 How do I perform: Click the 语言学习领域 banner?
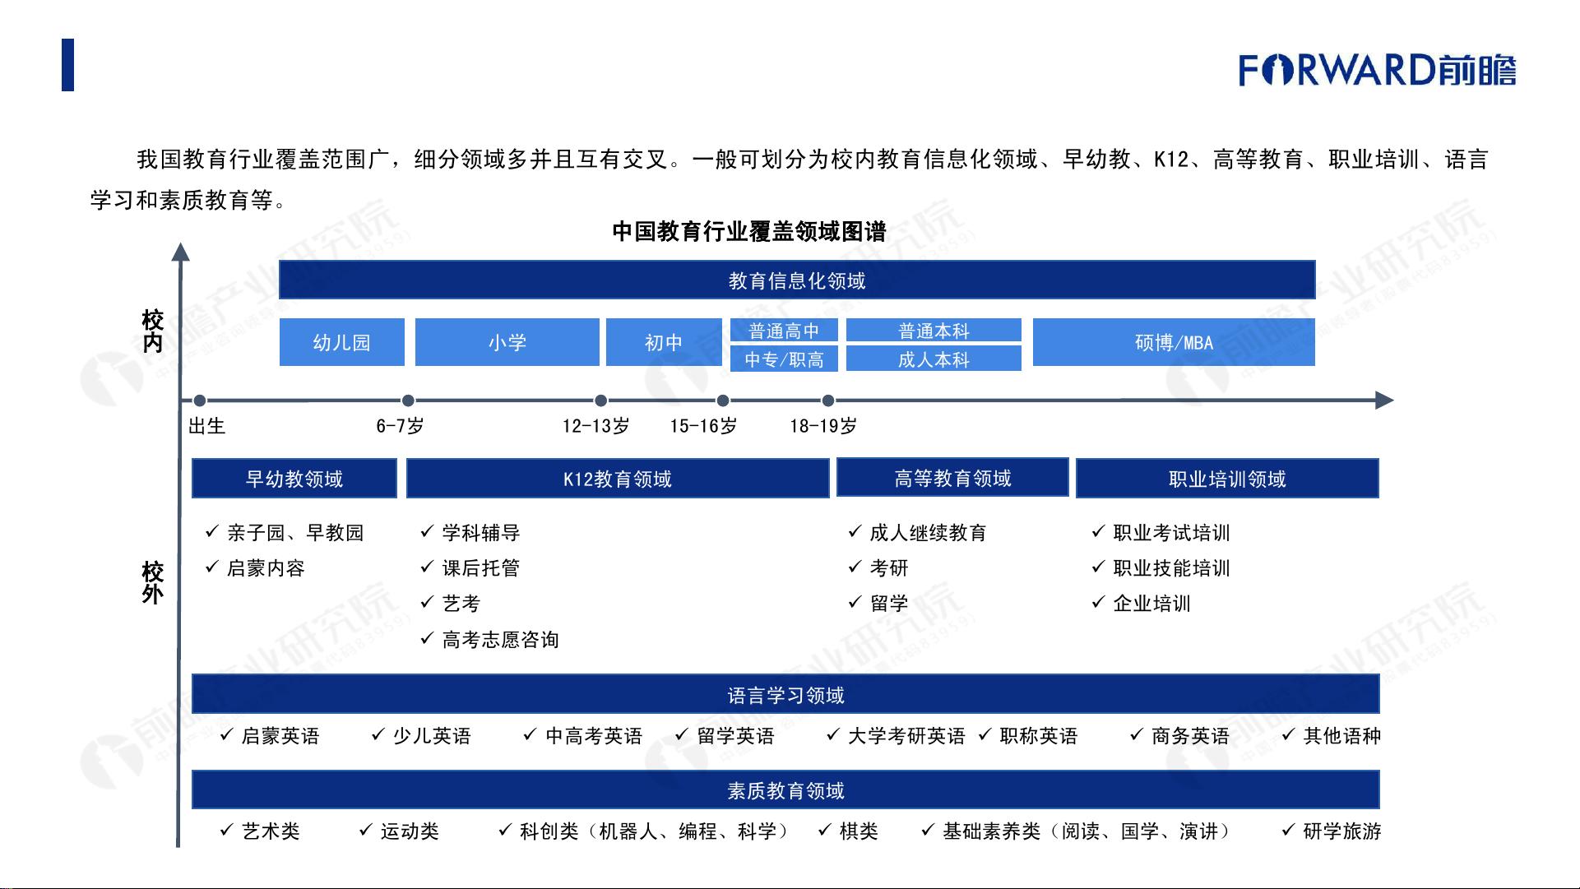[x=785, y=695]
